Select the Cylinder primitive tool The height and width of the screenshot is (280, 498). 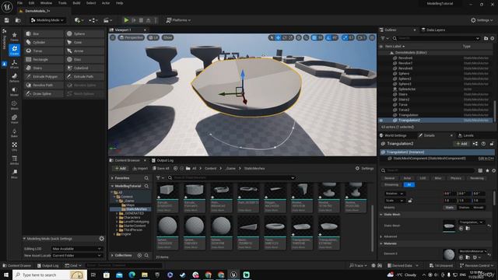click(x=44, y=42)
